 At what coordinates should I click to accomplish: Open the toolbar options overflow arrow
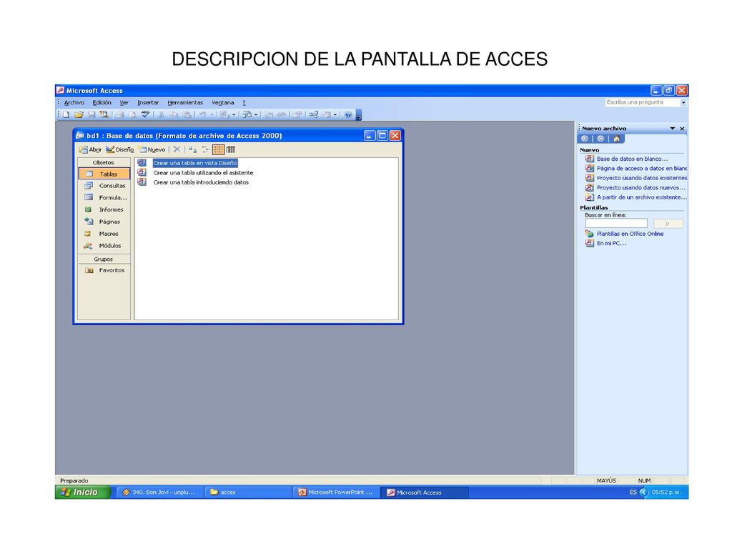pos(359,115)
